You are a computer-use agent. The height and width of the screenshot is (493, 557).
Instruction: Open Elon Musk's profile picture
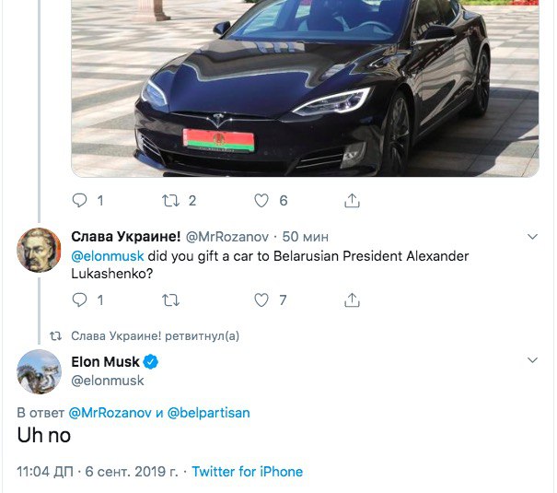[39, 371]
